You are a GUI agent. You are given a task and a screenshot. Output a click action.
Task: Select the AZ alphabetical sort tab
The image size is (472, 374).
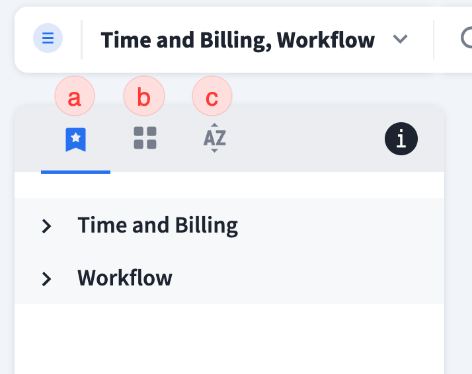click(x=214, y=138)
